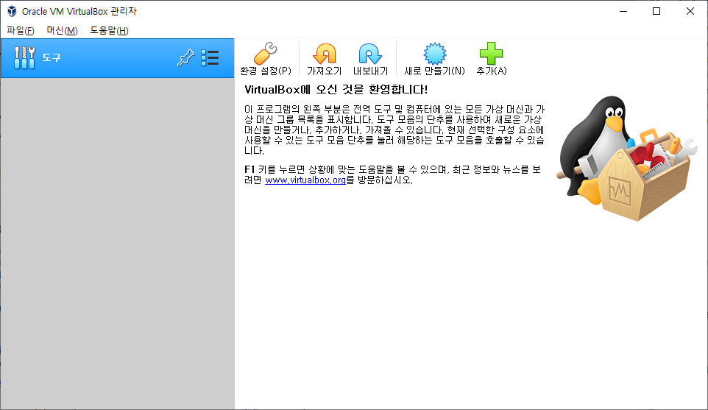The height and width of the screenshot is (410, 708).
Task: Click the VirtualBox logo in title bar
Action: [x=12, y=11]
